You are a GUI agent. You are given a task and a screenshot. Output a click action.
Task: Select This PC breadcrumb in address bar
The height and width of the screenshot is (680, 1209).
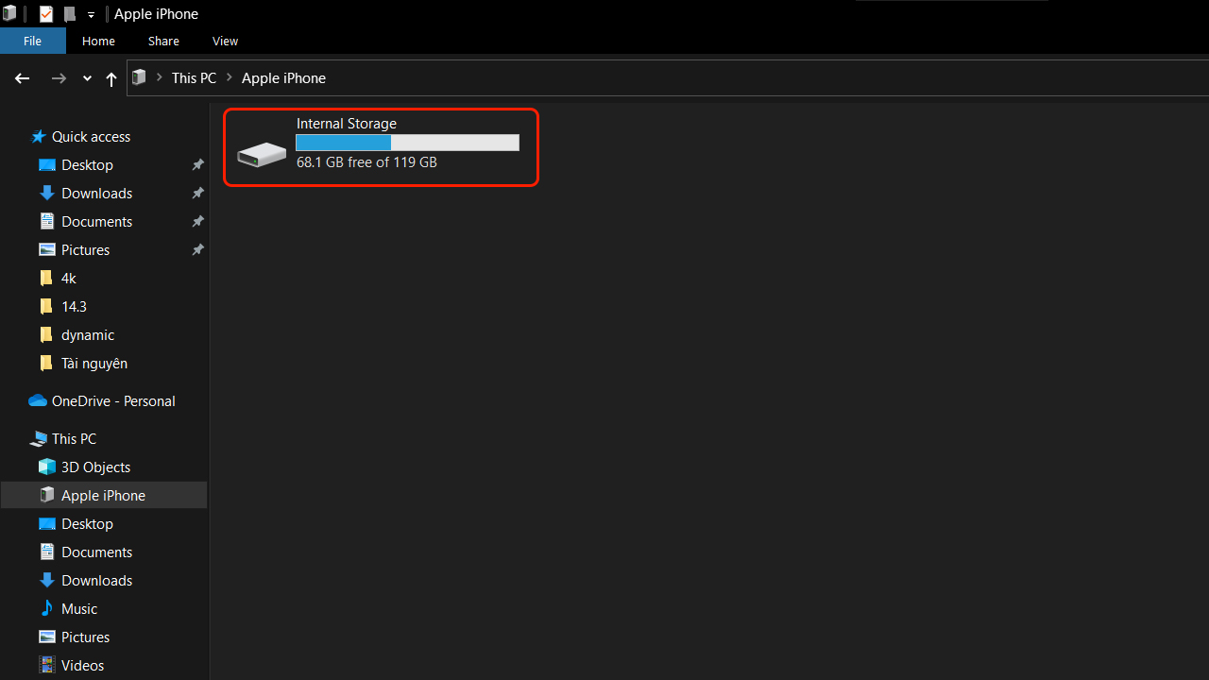(194, 77)
